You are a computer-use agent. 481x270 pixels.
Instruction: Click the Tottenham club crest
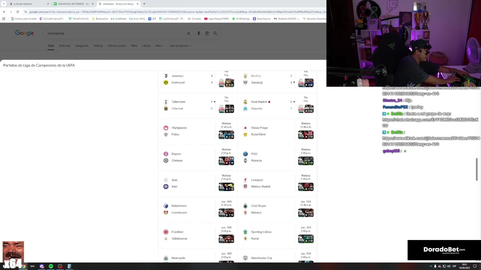click(166, 102)
